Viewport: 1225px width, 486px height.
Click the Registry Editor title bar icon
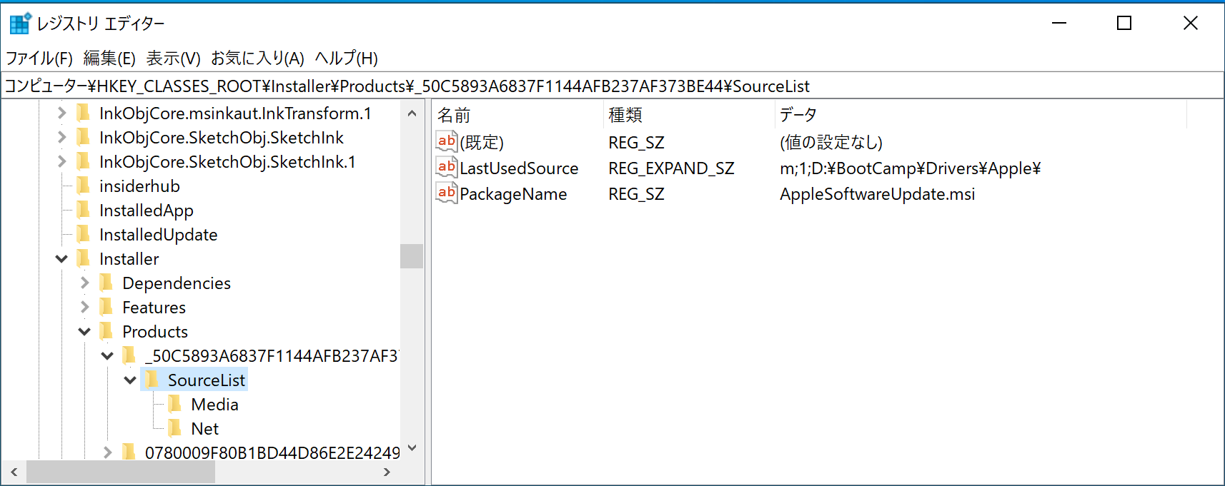click(19, 24)
